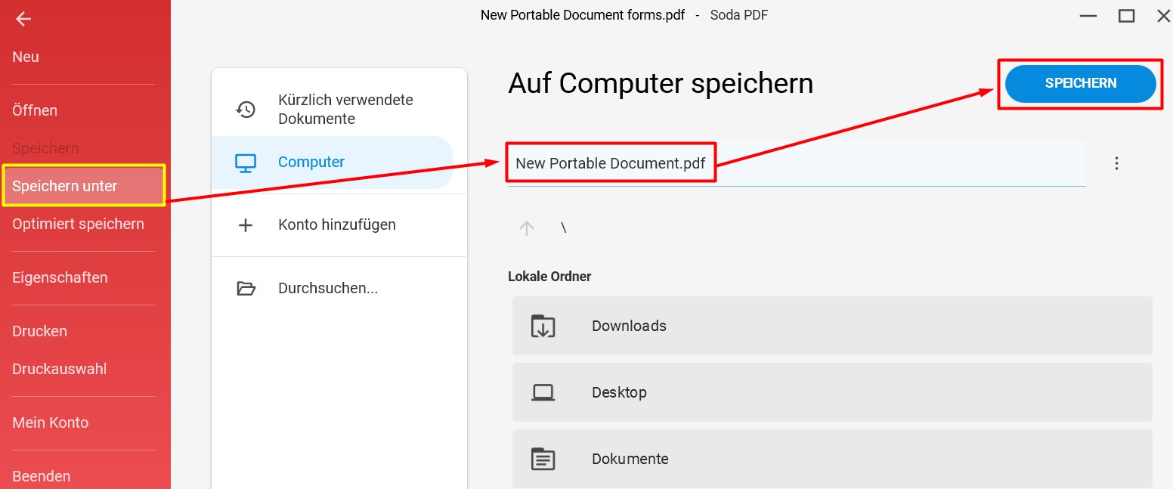
Task: Choose Optimiert speichern menu entry
Action: tap(78, 224)
